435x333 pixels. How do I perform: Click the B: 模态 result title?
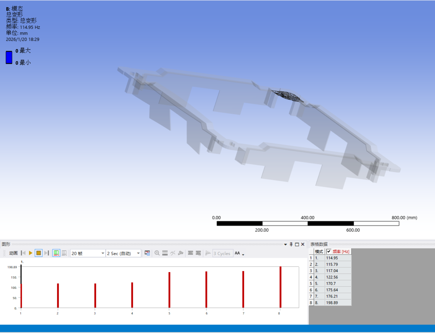14,9
